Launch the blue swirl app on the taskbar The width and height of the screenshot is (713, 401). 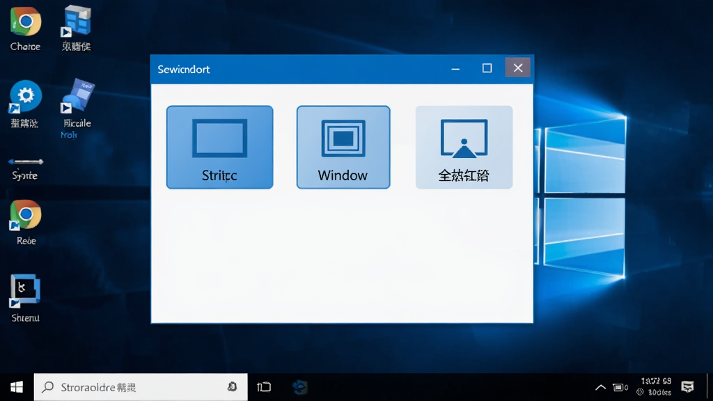(299, 387)
